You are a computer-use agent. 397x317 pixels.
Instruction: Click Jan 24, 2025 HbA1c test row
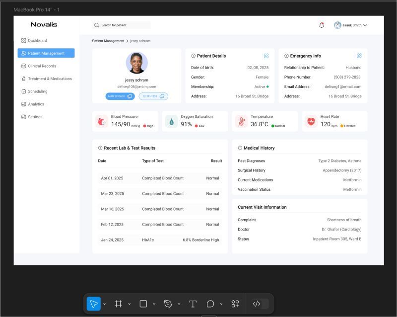pyautogui.click(x=160, y=240)
